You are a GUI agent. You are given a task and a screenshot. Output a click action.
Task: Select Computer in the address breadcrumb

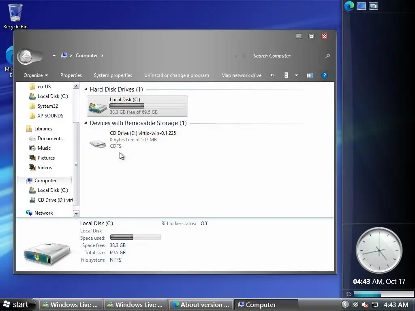tap(87, 55)
